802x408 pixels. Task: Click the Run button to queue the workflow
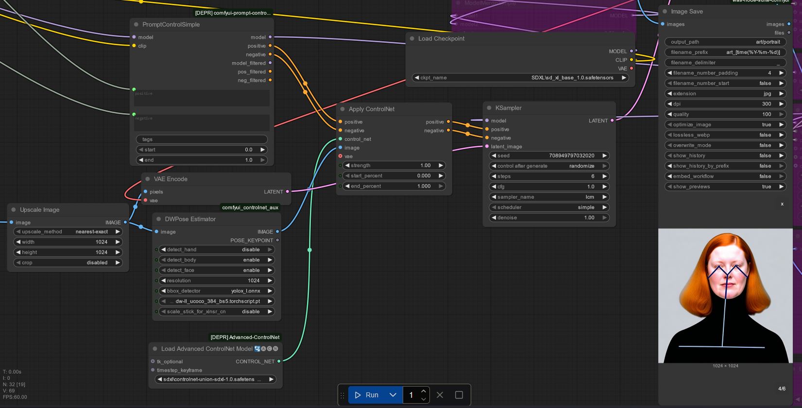click(367, 395)
